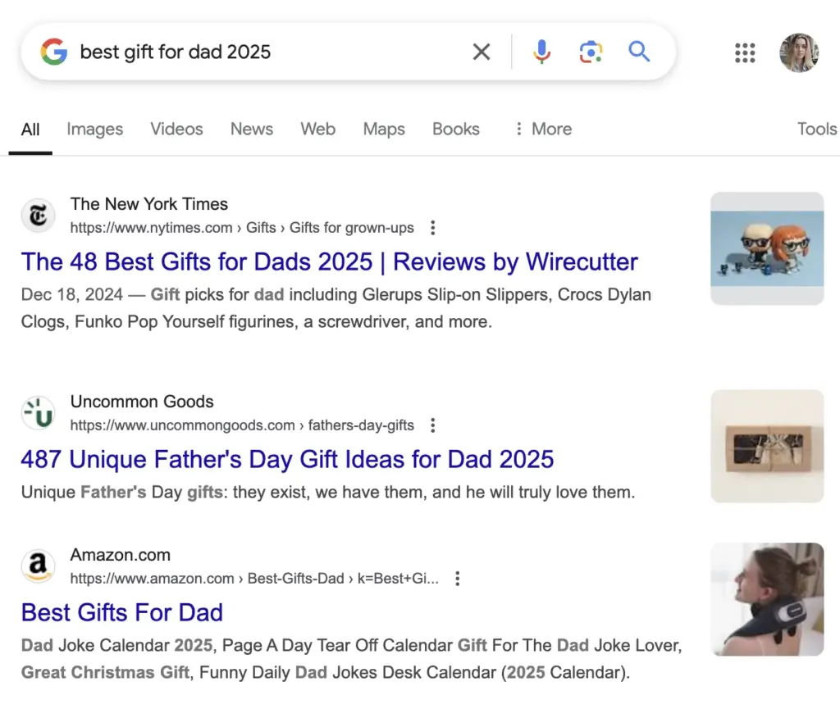Click the neck massager thumbnail image
The width and height of the screenshot is (840, 709).
[767, 598]
